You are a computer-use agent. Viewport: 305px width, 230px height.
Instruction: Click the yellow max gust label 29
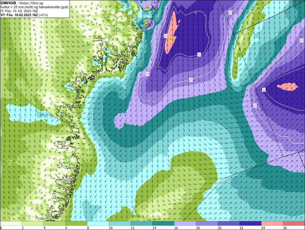pyautogui.click(x=146, y=22)
